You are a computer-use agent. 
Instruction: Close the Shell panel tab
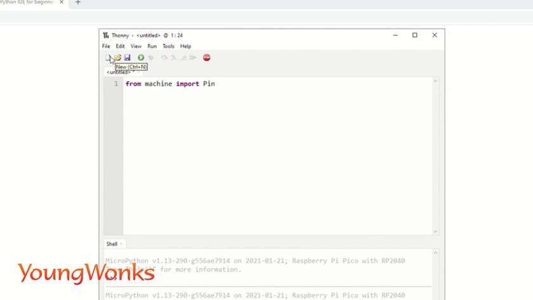(121, 244)
